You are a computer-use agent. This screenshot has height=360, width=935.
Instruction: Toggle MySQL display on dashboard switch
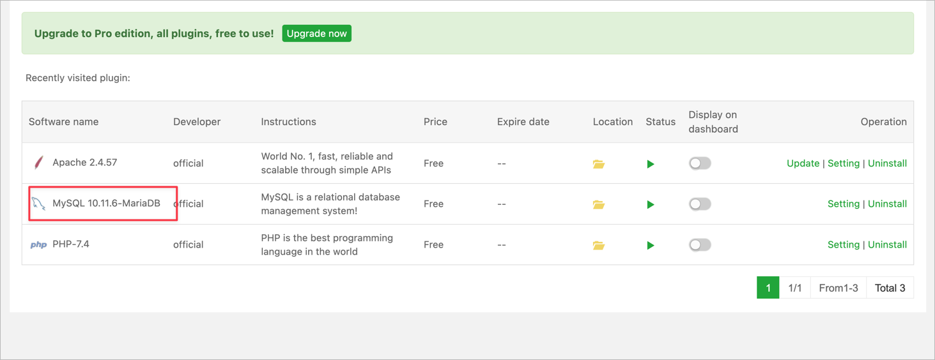(x=700, y=204)
